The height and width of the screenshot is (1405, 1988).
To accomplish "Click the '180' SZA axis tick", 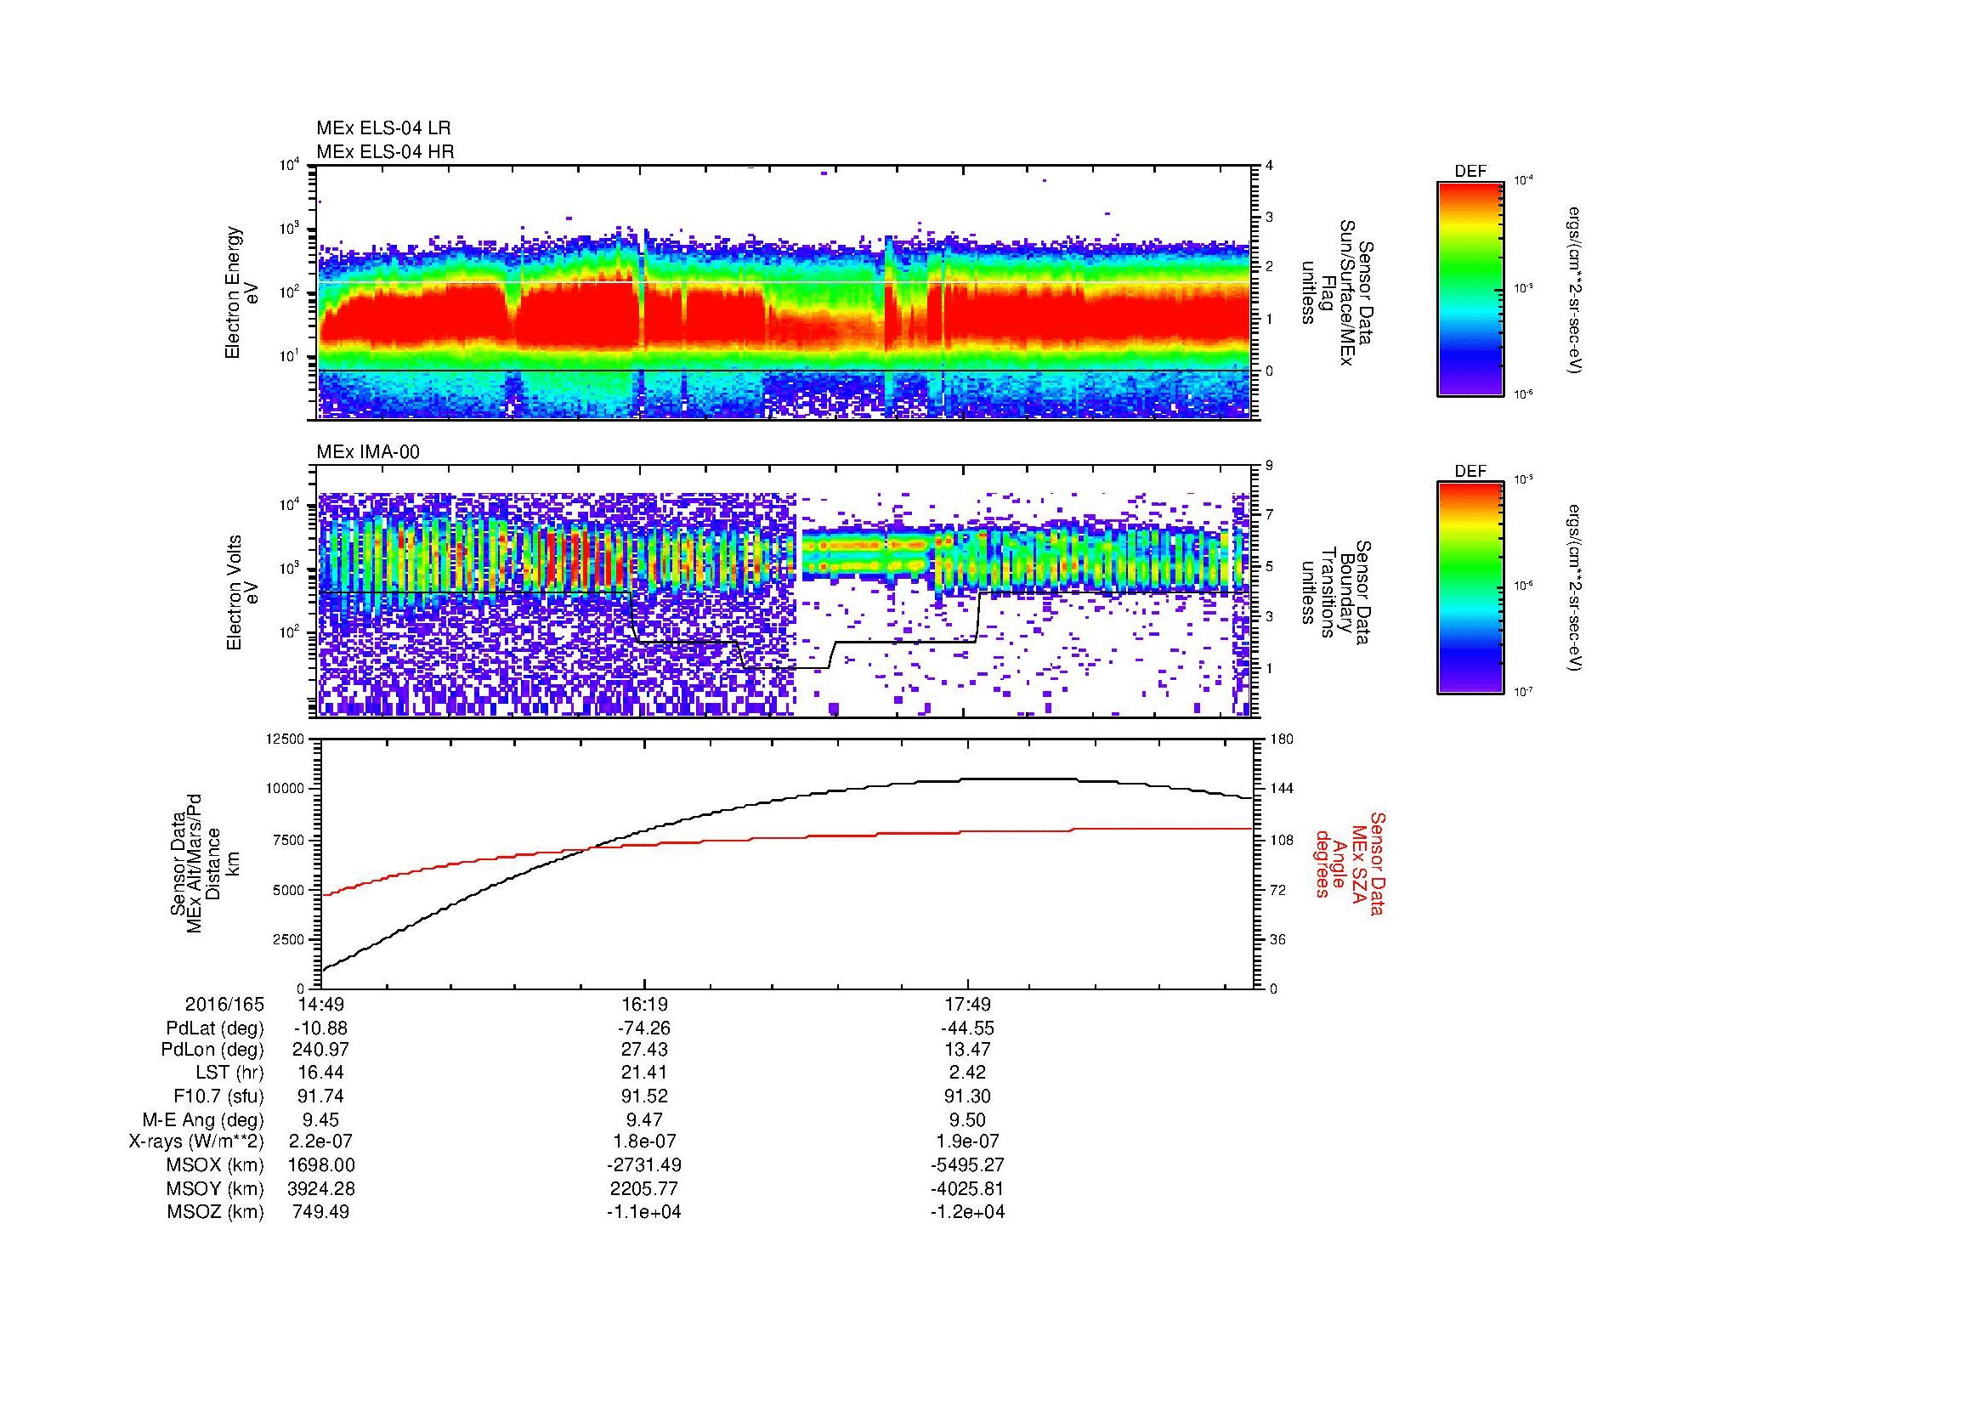I will 1282,739.
